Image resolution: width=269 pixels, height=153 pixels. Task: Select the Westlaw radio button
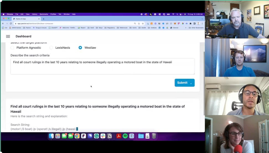80,48
